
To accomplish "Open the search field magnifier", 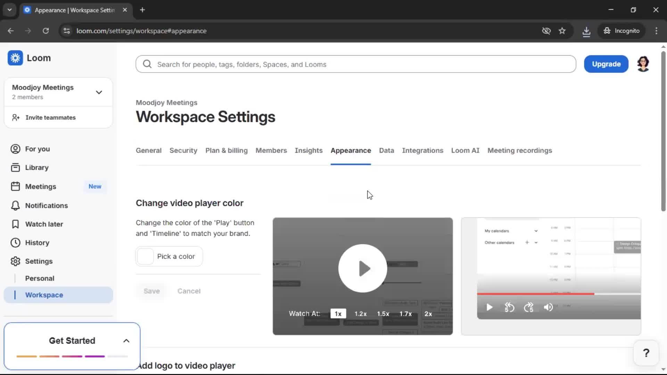I will [x=147, y=64].
